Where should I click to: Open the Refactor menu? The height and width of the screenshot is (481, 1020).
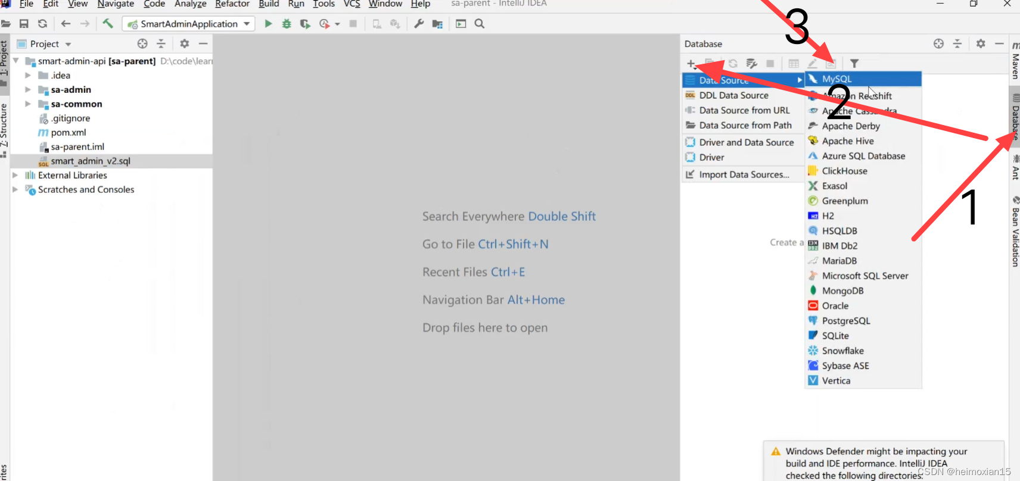(x=232, y=4)
